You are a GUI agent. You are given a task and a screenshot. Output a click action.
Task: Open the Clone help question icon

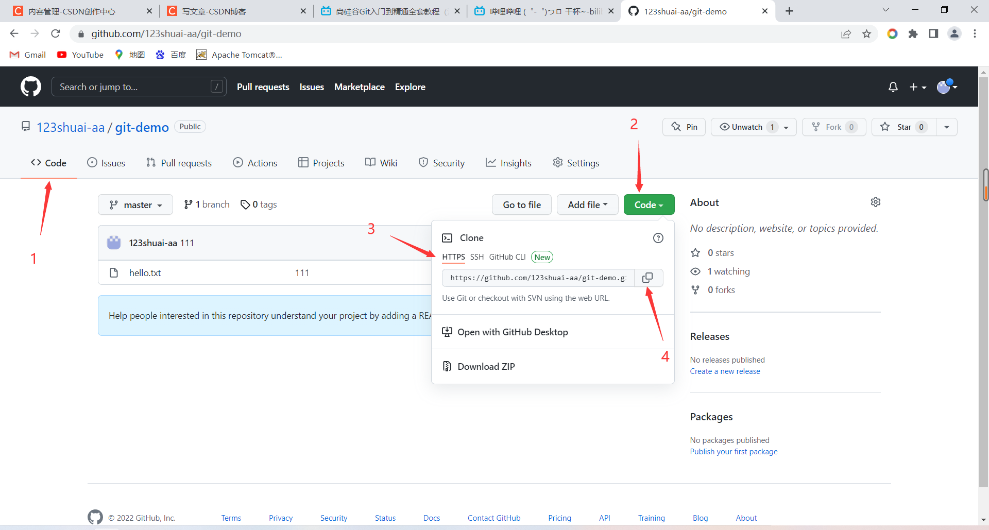click(x=658, y=238)
